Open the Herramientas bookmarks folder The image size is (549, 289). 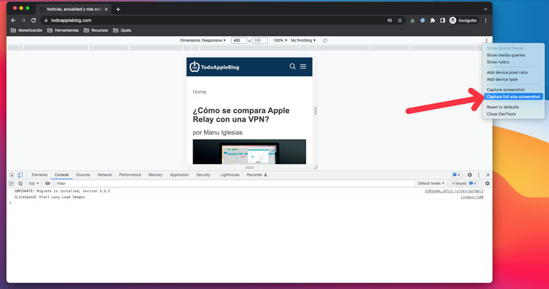click(63, 30)
